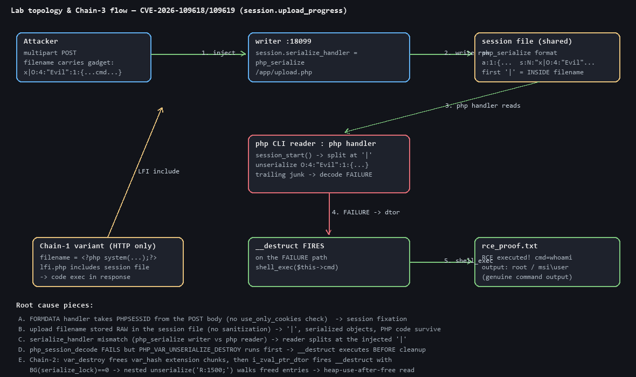Screen dimensions: 636x377
Task: Select root cause line A about FORMDATA handler
Action: (x=212, y=319)
